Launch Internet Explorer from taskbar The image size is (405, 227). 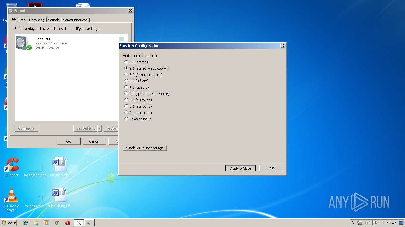tap(25, 223)
